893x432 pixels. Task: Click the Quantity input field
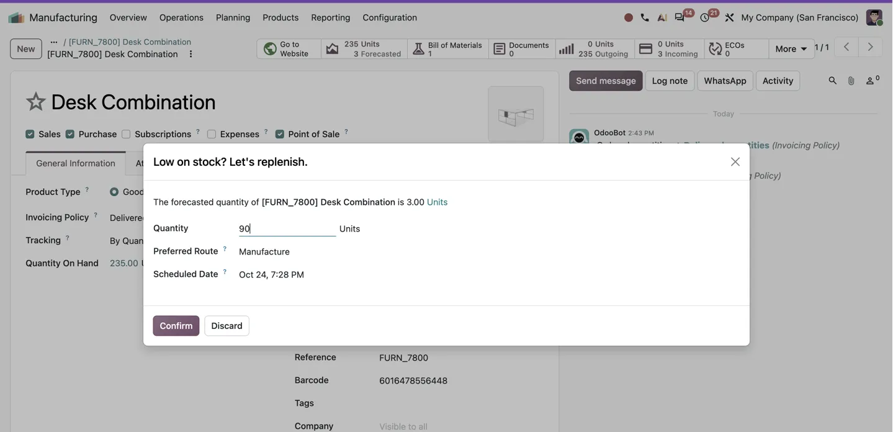(x=287, y=228)
